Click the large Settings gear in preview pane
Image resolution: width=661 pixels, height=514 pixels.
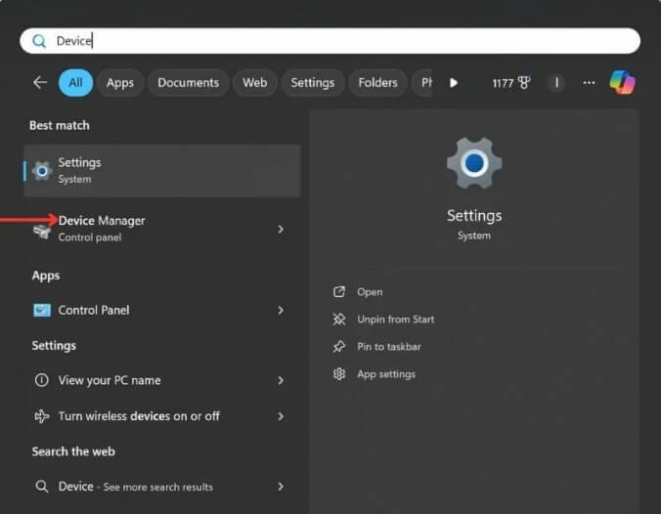coord(474,162)
